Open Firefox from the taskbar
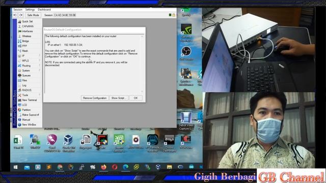 pos(103,167)
